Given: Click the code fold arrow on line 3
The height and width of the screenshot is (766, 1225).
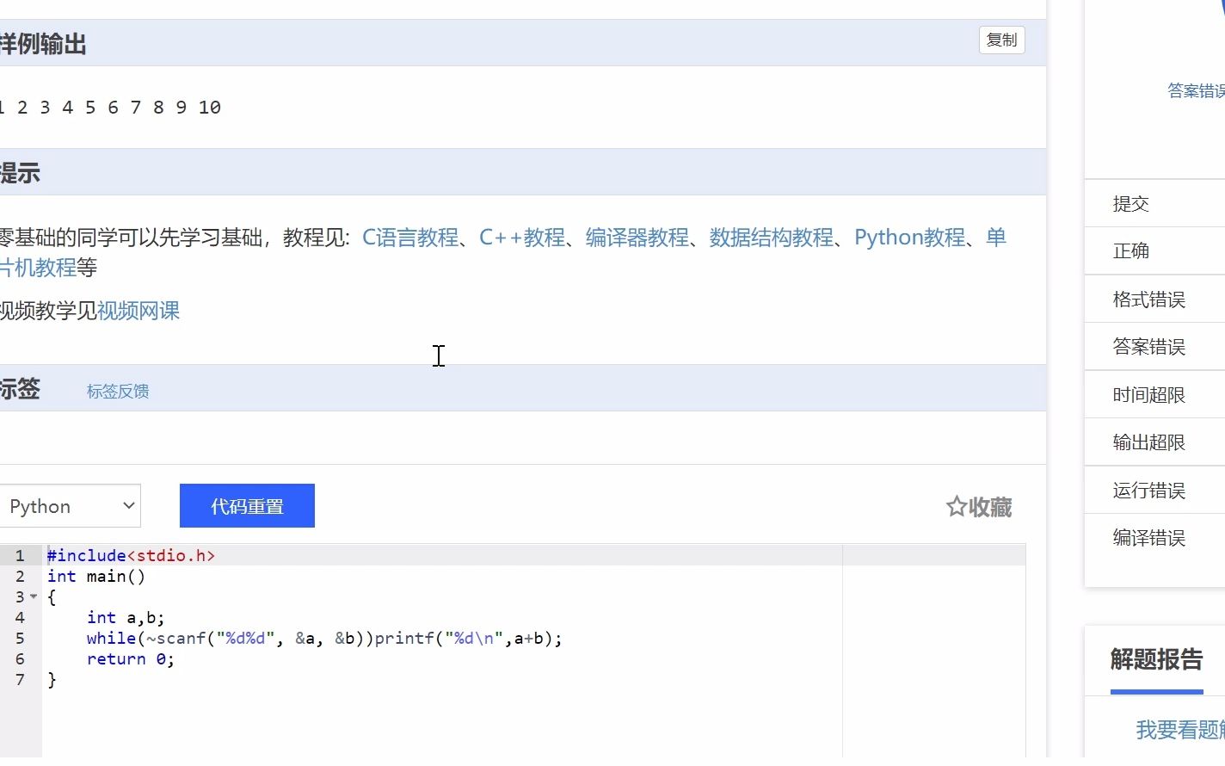Looking at the screenshot, I should coord(34,596).
